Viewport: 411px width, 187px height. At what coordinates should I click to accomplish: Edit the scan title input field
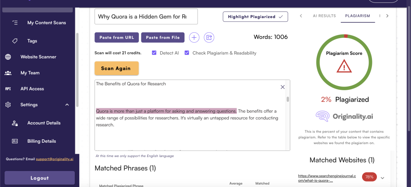[146, 16]
